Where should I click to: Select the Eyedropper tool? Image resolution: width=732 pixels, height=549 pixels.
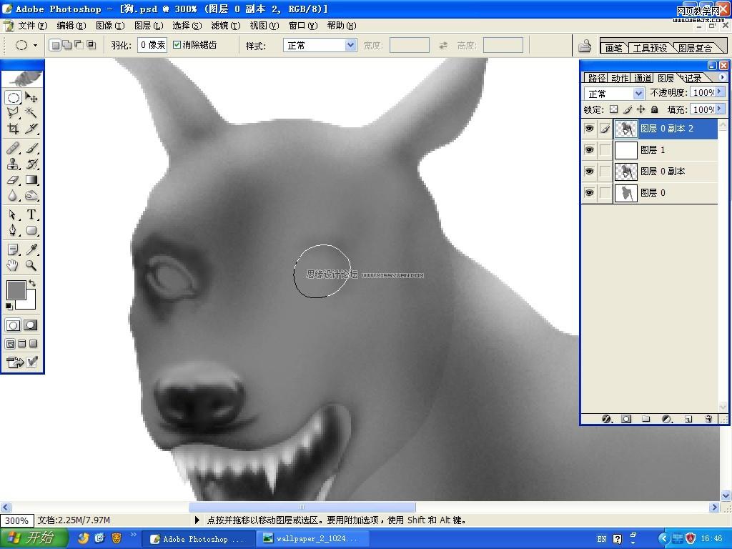(x=31, y=249)
